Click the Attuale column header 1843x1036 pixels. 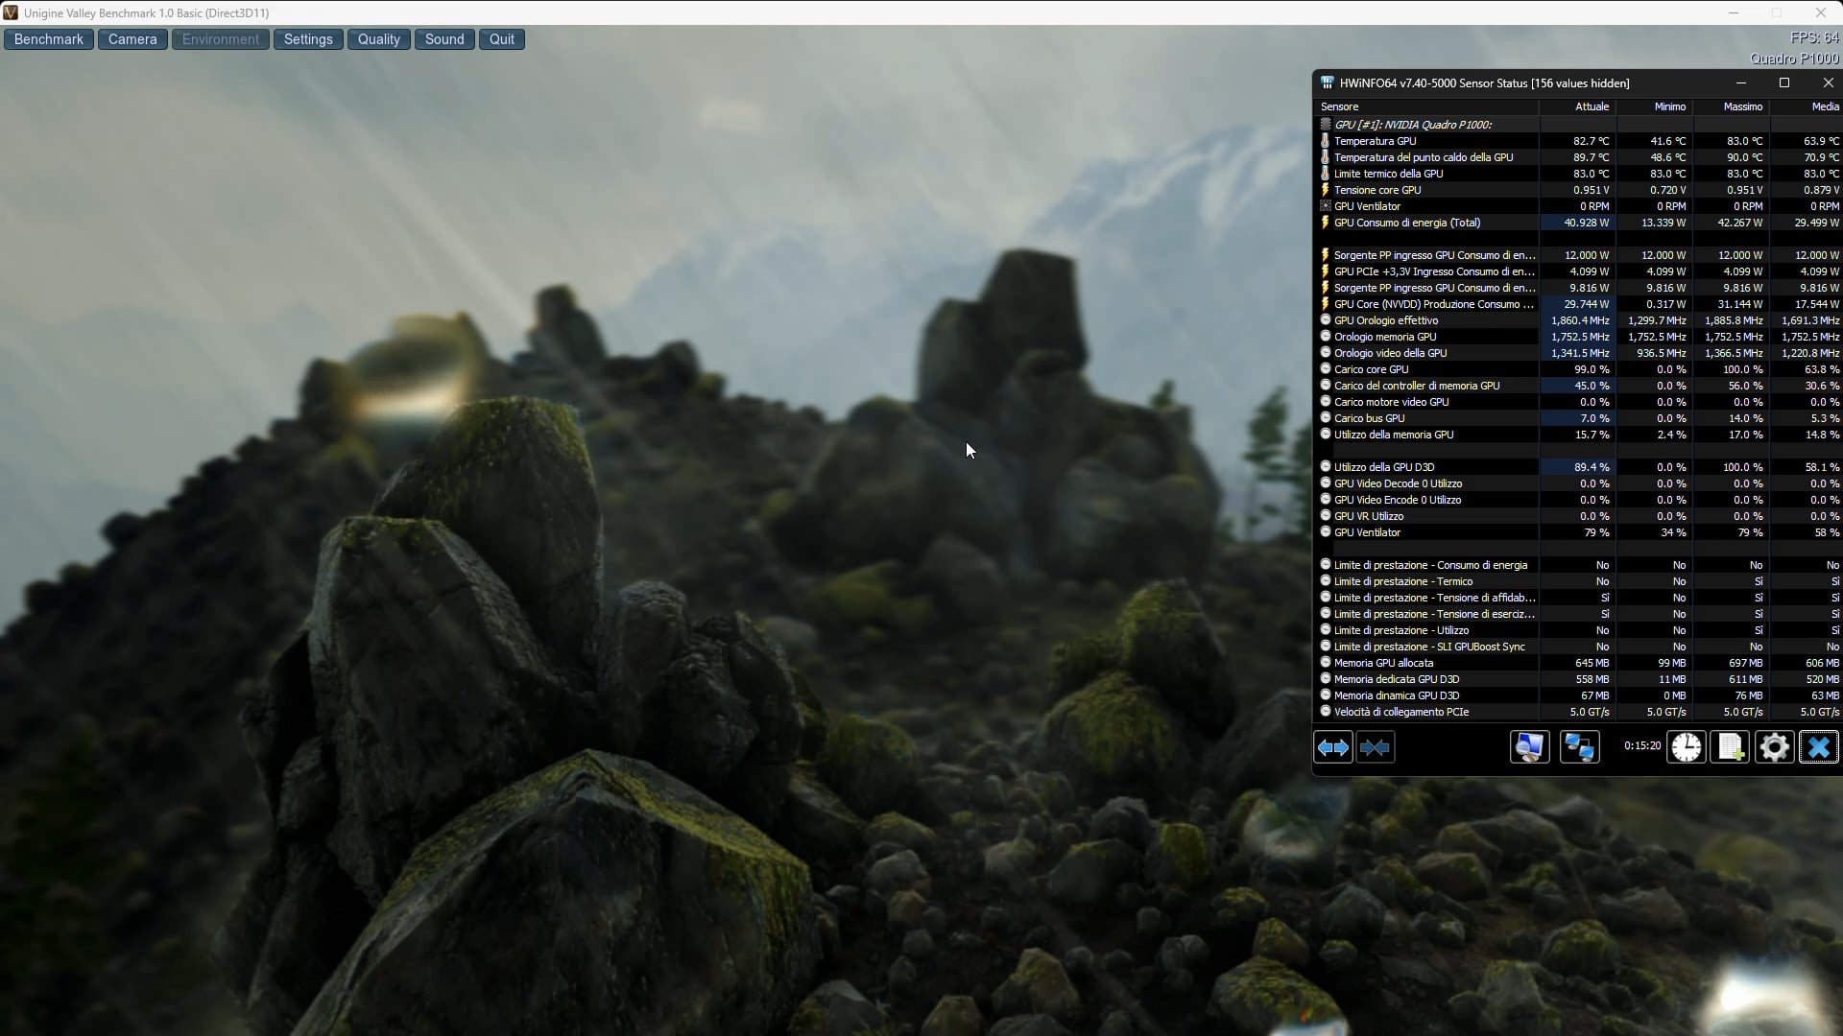1577,106
